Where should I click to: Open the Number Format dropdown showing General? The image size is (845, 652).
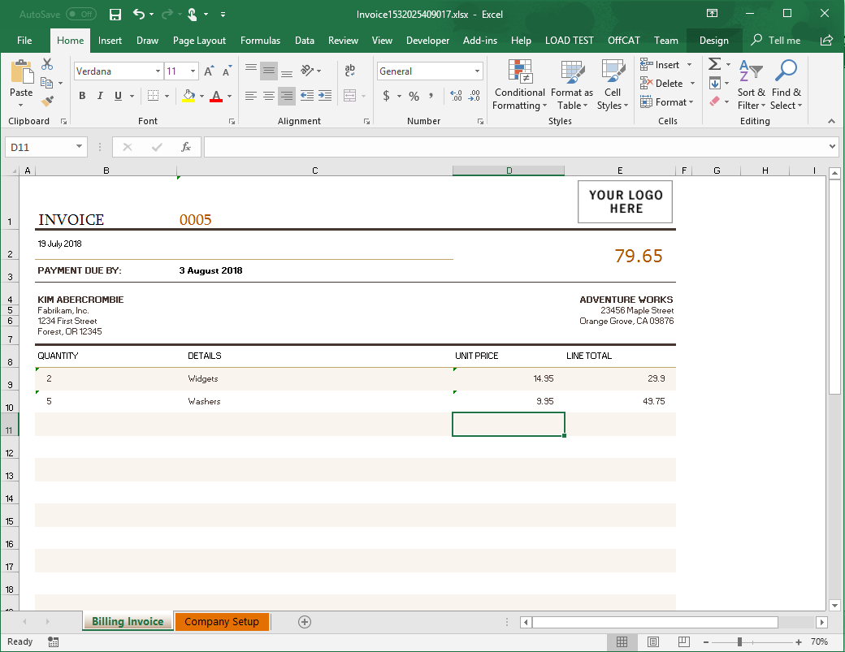(x=429, y=71)
